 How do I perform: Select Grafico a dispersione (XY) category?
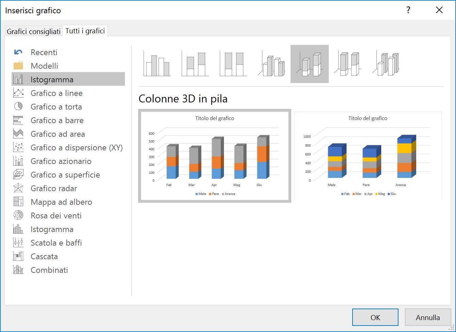pos(68,147)
